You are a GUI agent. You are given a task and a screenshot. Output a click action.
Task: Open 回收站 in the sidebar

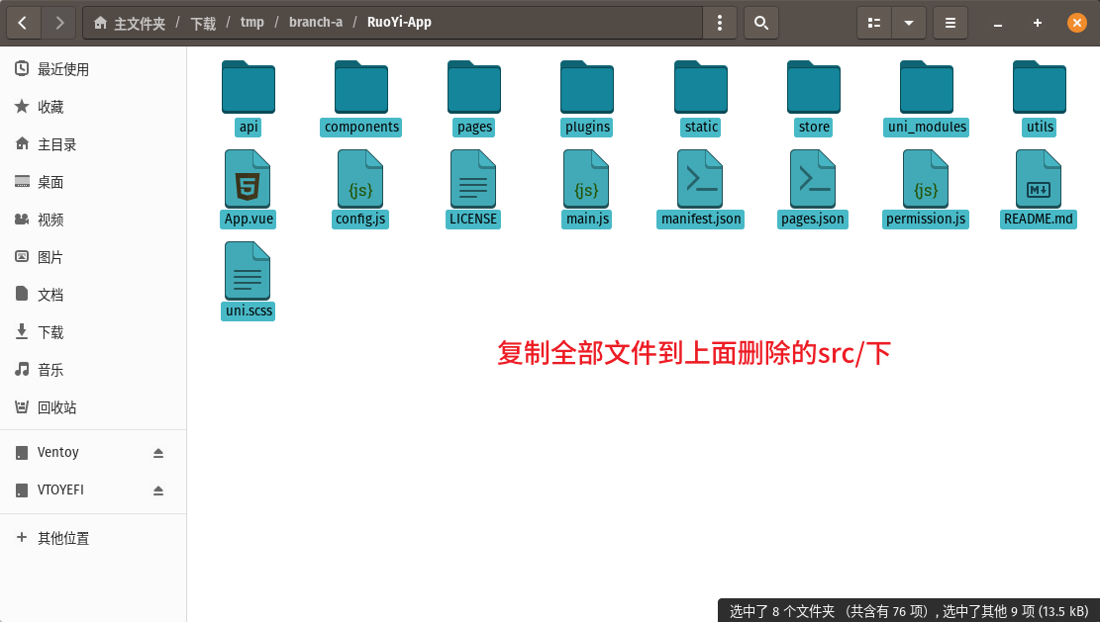(x=57, y=407)
